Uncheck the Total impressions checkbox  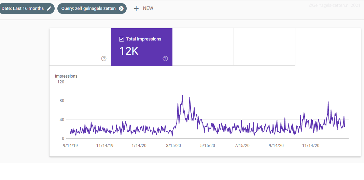[122, 39]
